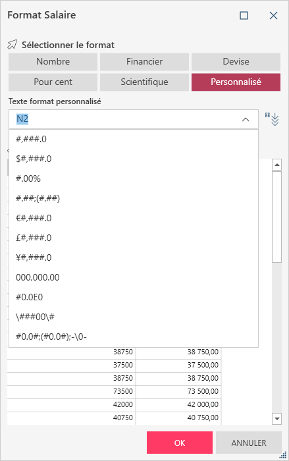Choose the #0.0E0 format option

click(x=134, y=297)
